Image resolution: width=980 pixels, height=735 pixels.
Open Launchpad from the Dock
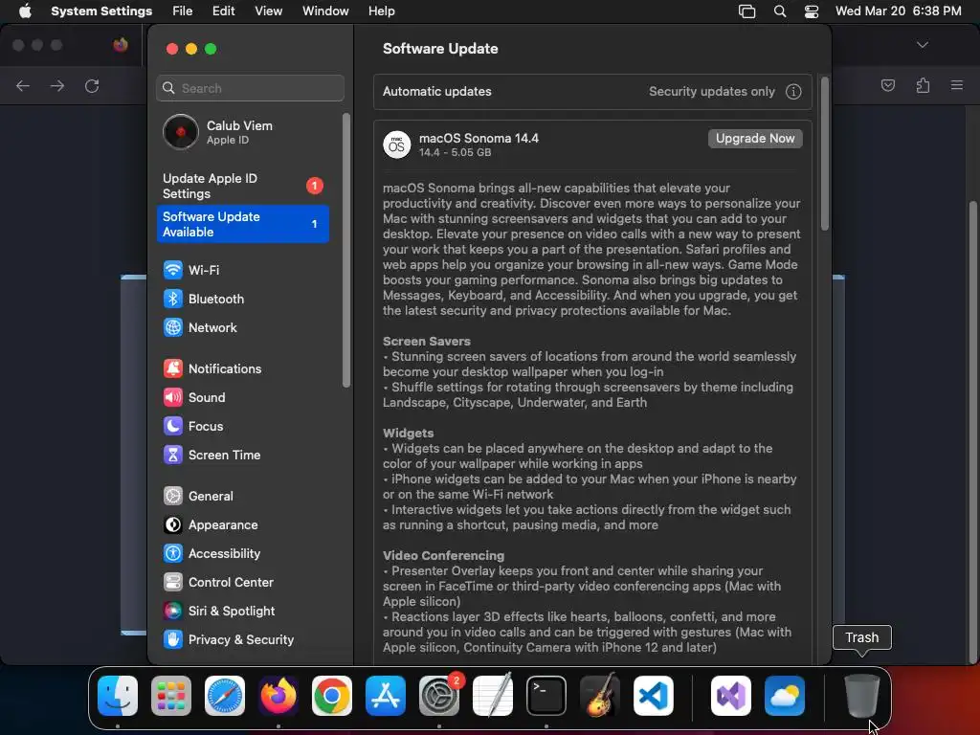coord(171,696)
